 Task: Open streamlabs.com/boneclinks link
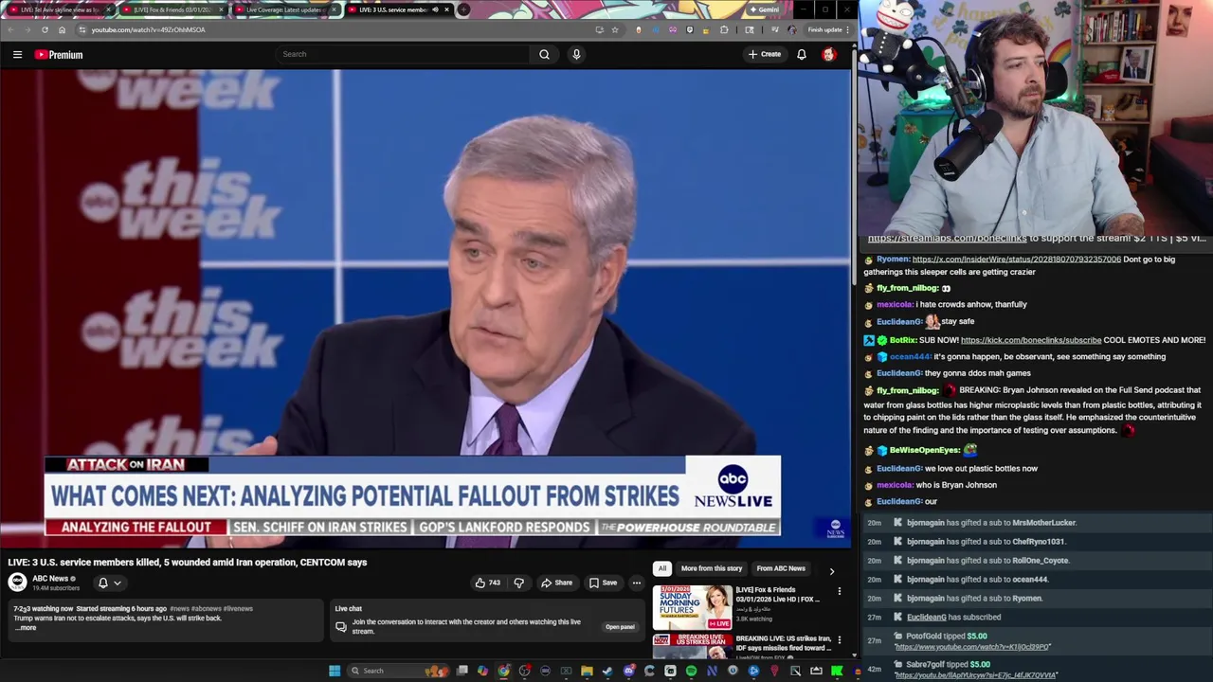[948, 239]
